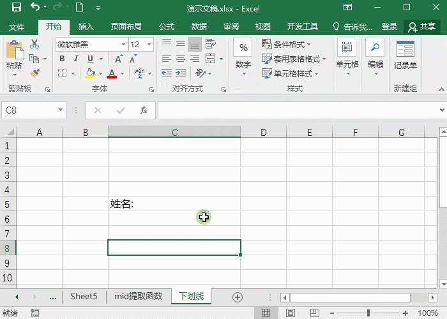
Task: Open the 开发工具 tab
Action: 303,27
